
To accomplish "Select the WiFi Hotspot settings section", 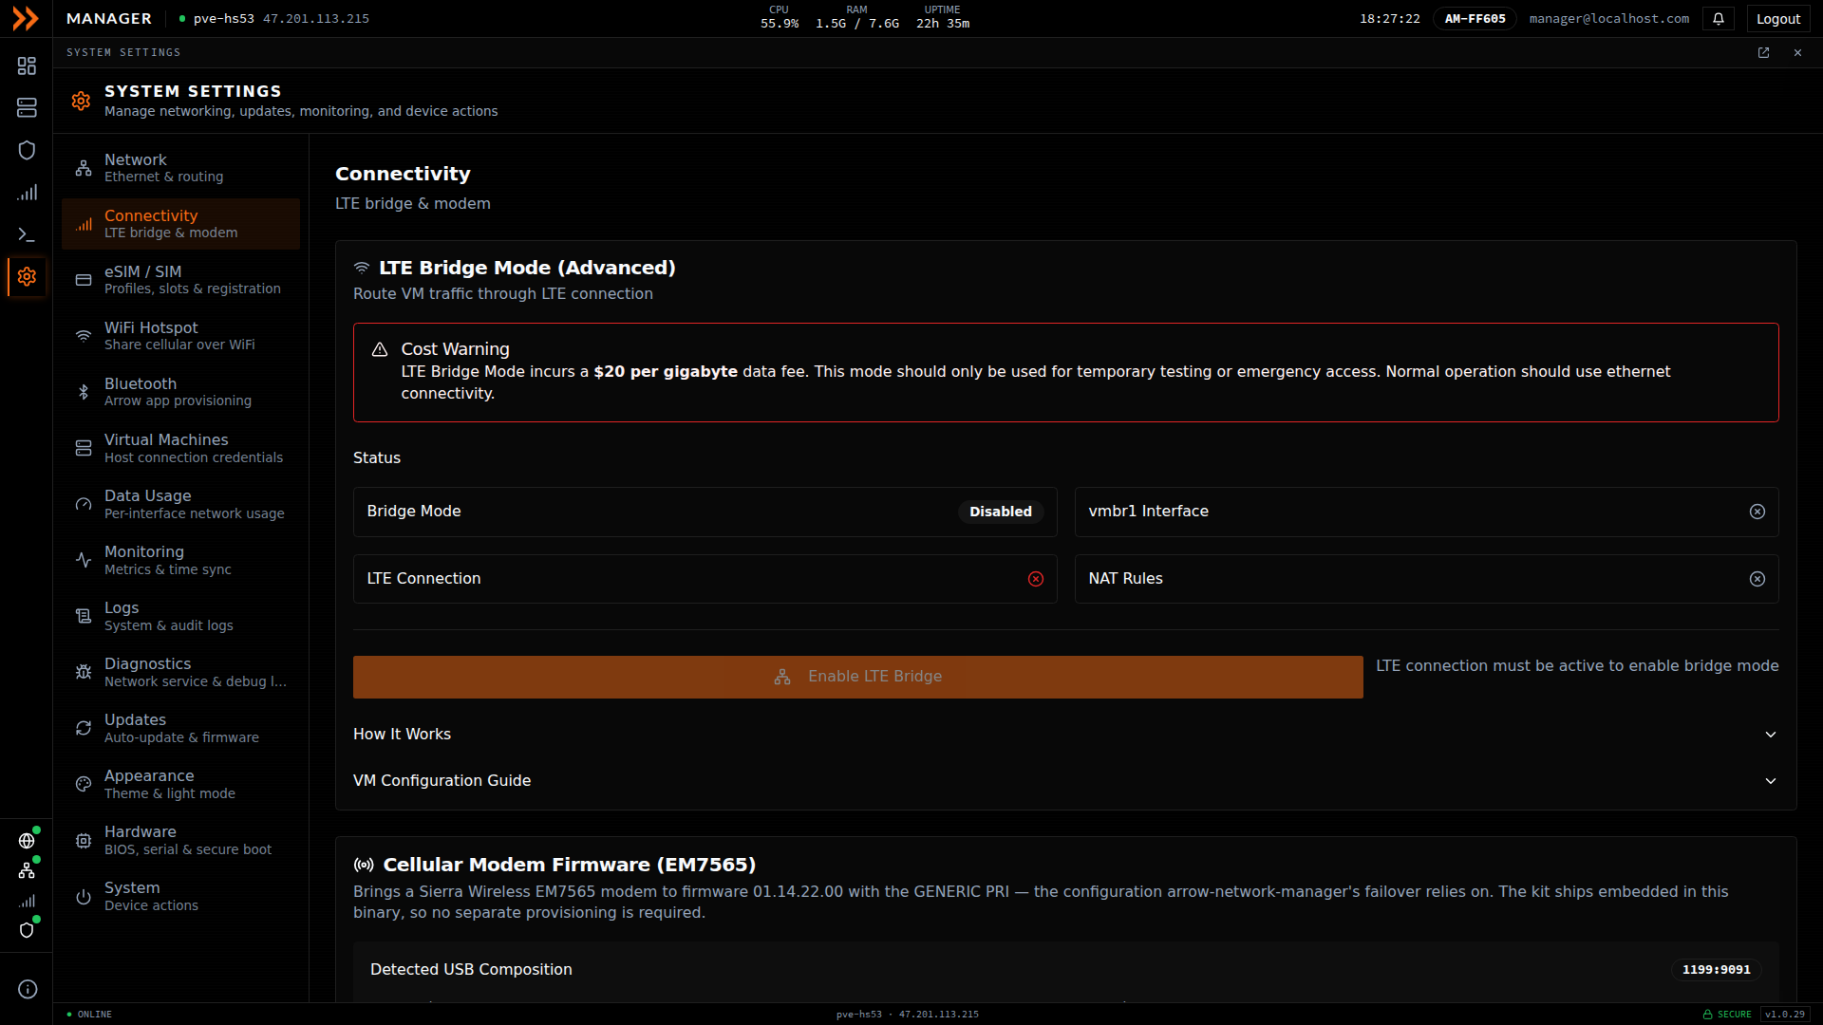I will (x=180, y=336).
